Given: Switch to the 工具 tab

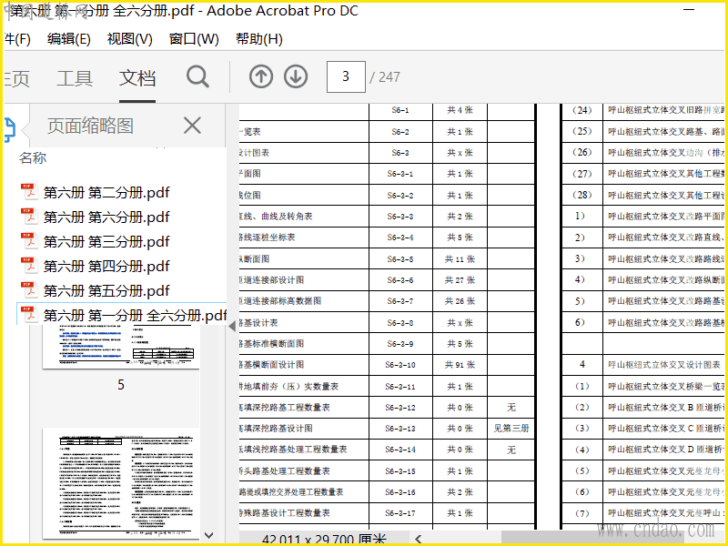Looking at the screenshot, I should pos(75,78).
